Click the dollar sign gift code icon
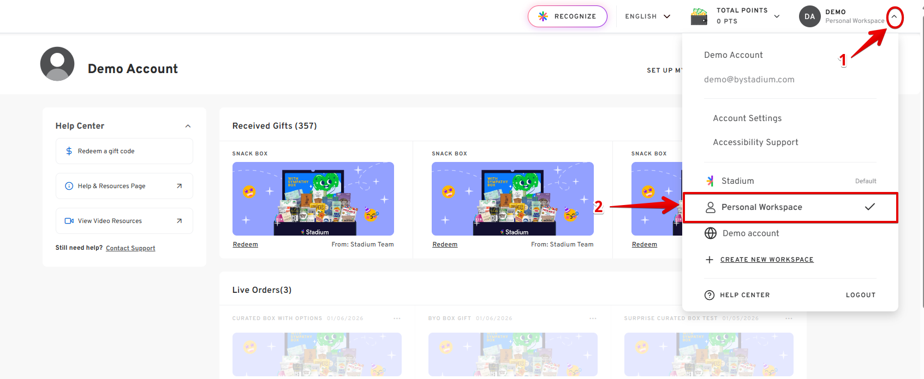The height and width of the screenshot is (379, 924). pos(69,151)
